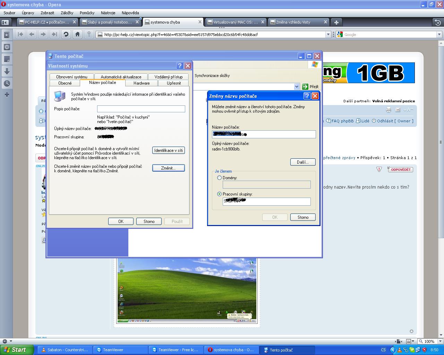Expand hidden system tray icons arrow
444x355 pixels.
393,350
